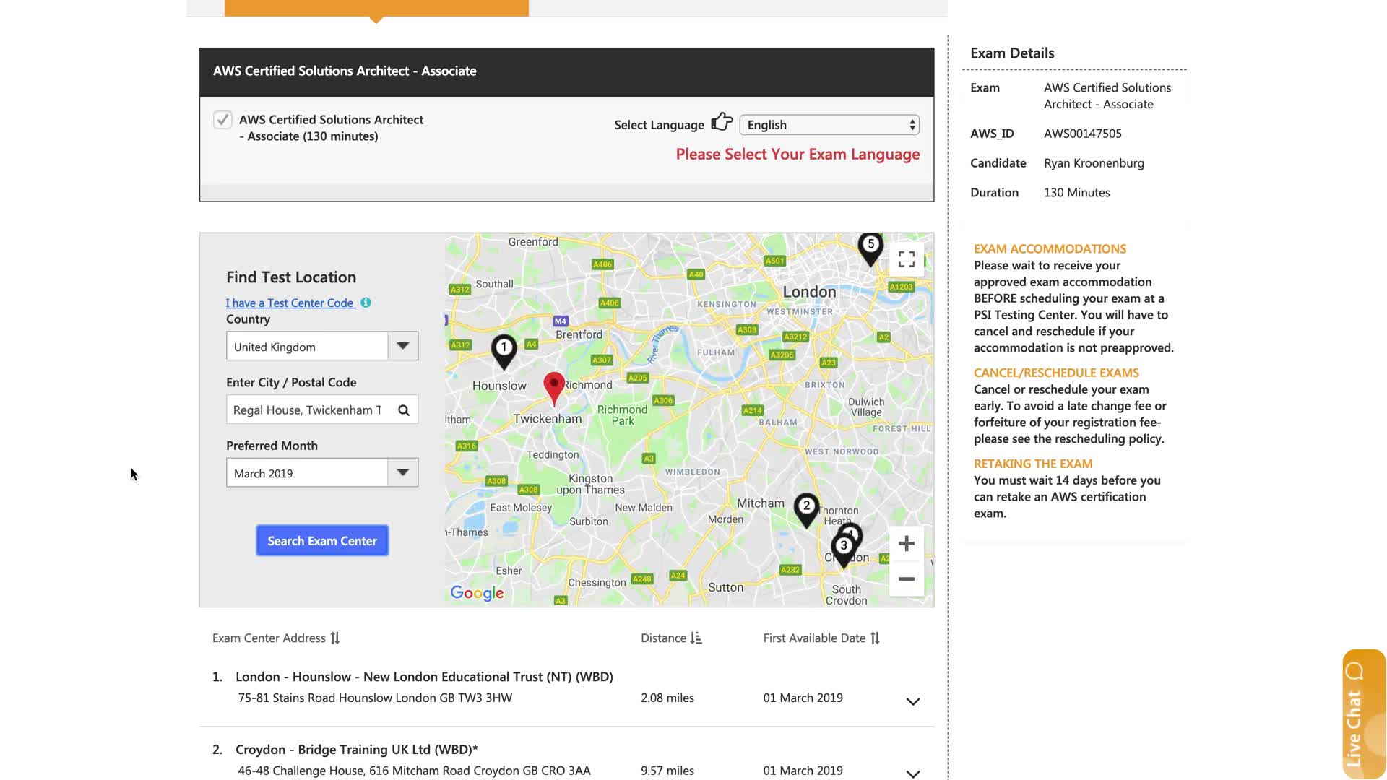This screenshot has height=780, width=1387.
Task: Open I have a Test Center Code link
Action: pyautogui.click(x=290, y=303)
